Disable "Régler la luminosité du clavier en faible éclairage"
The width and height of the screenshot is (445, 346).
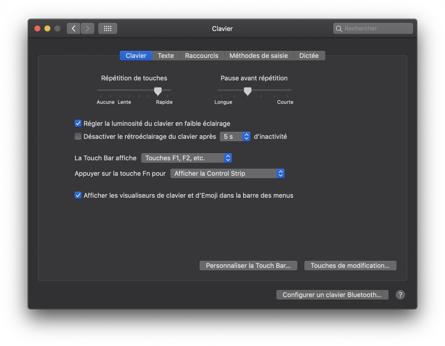pos(78,123)
